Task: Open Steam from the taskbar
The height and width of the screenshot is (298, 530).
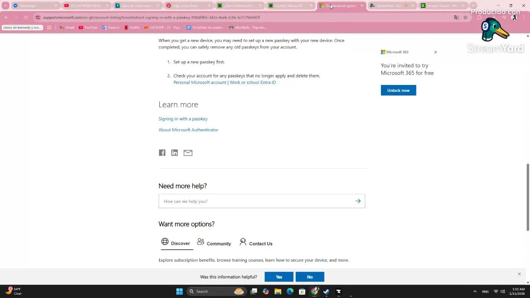Action: 326,291
